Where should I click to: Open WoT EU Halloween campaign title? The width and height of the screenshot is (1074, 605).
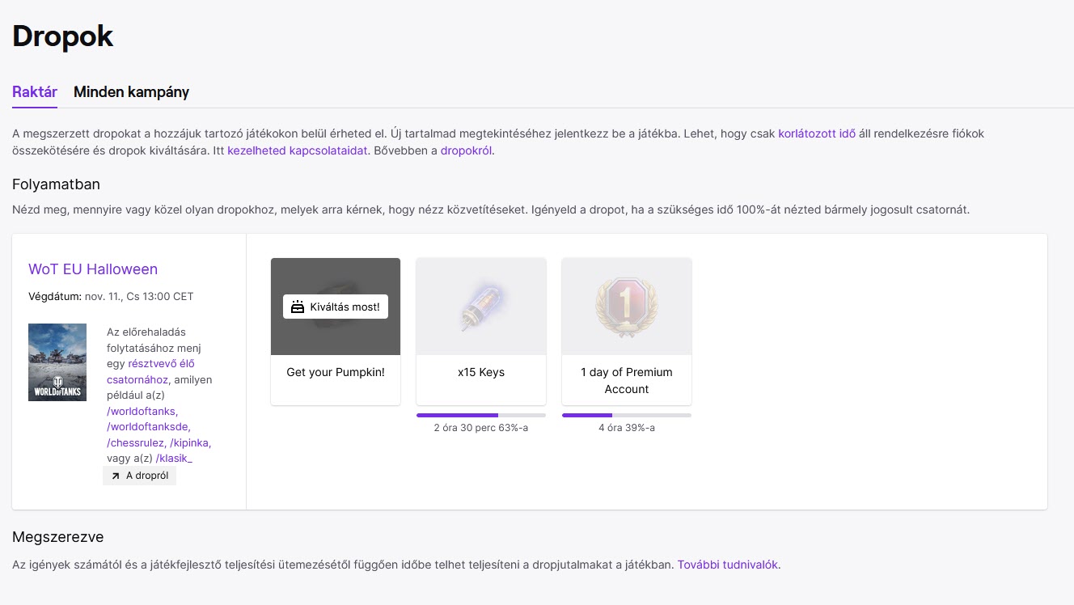[93, 269]
